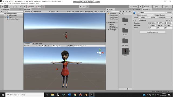This screenshot has height=97, width=173.
Task: Switch to the Console tab
Action: point(137,9)
